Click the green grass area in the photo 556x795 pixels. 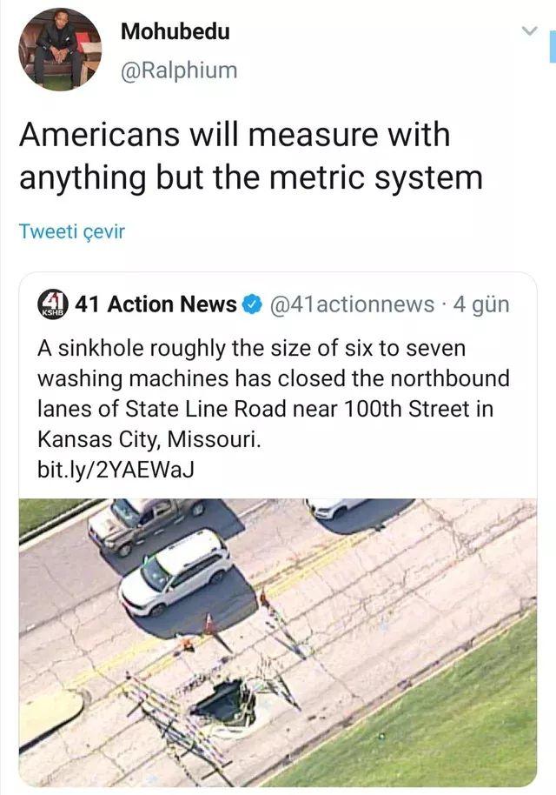[x=446, y=720]
